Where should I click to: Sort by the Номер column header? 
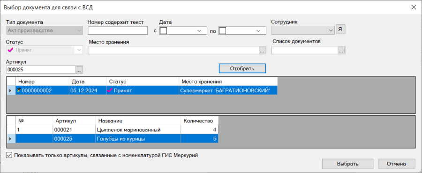42,82
